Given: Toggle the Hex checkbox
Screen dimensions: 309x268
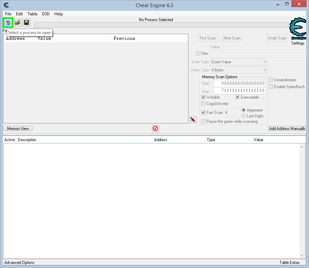Looking at the screenshot, I should coord(198,53).
